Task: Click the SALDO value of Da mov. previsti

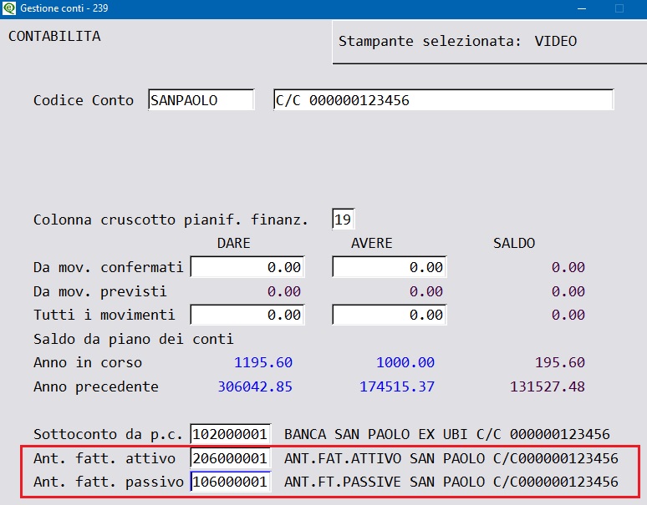Action: point(568,291)
